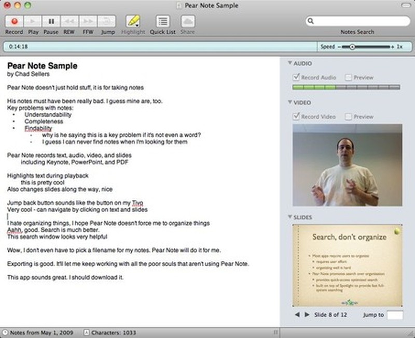Viewport: 415px width, 338px height.
Task: Toggle the Record Audio checkbox
Action: (296, 77)
